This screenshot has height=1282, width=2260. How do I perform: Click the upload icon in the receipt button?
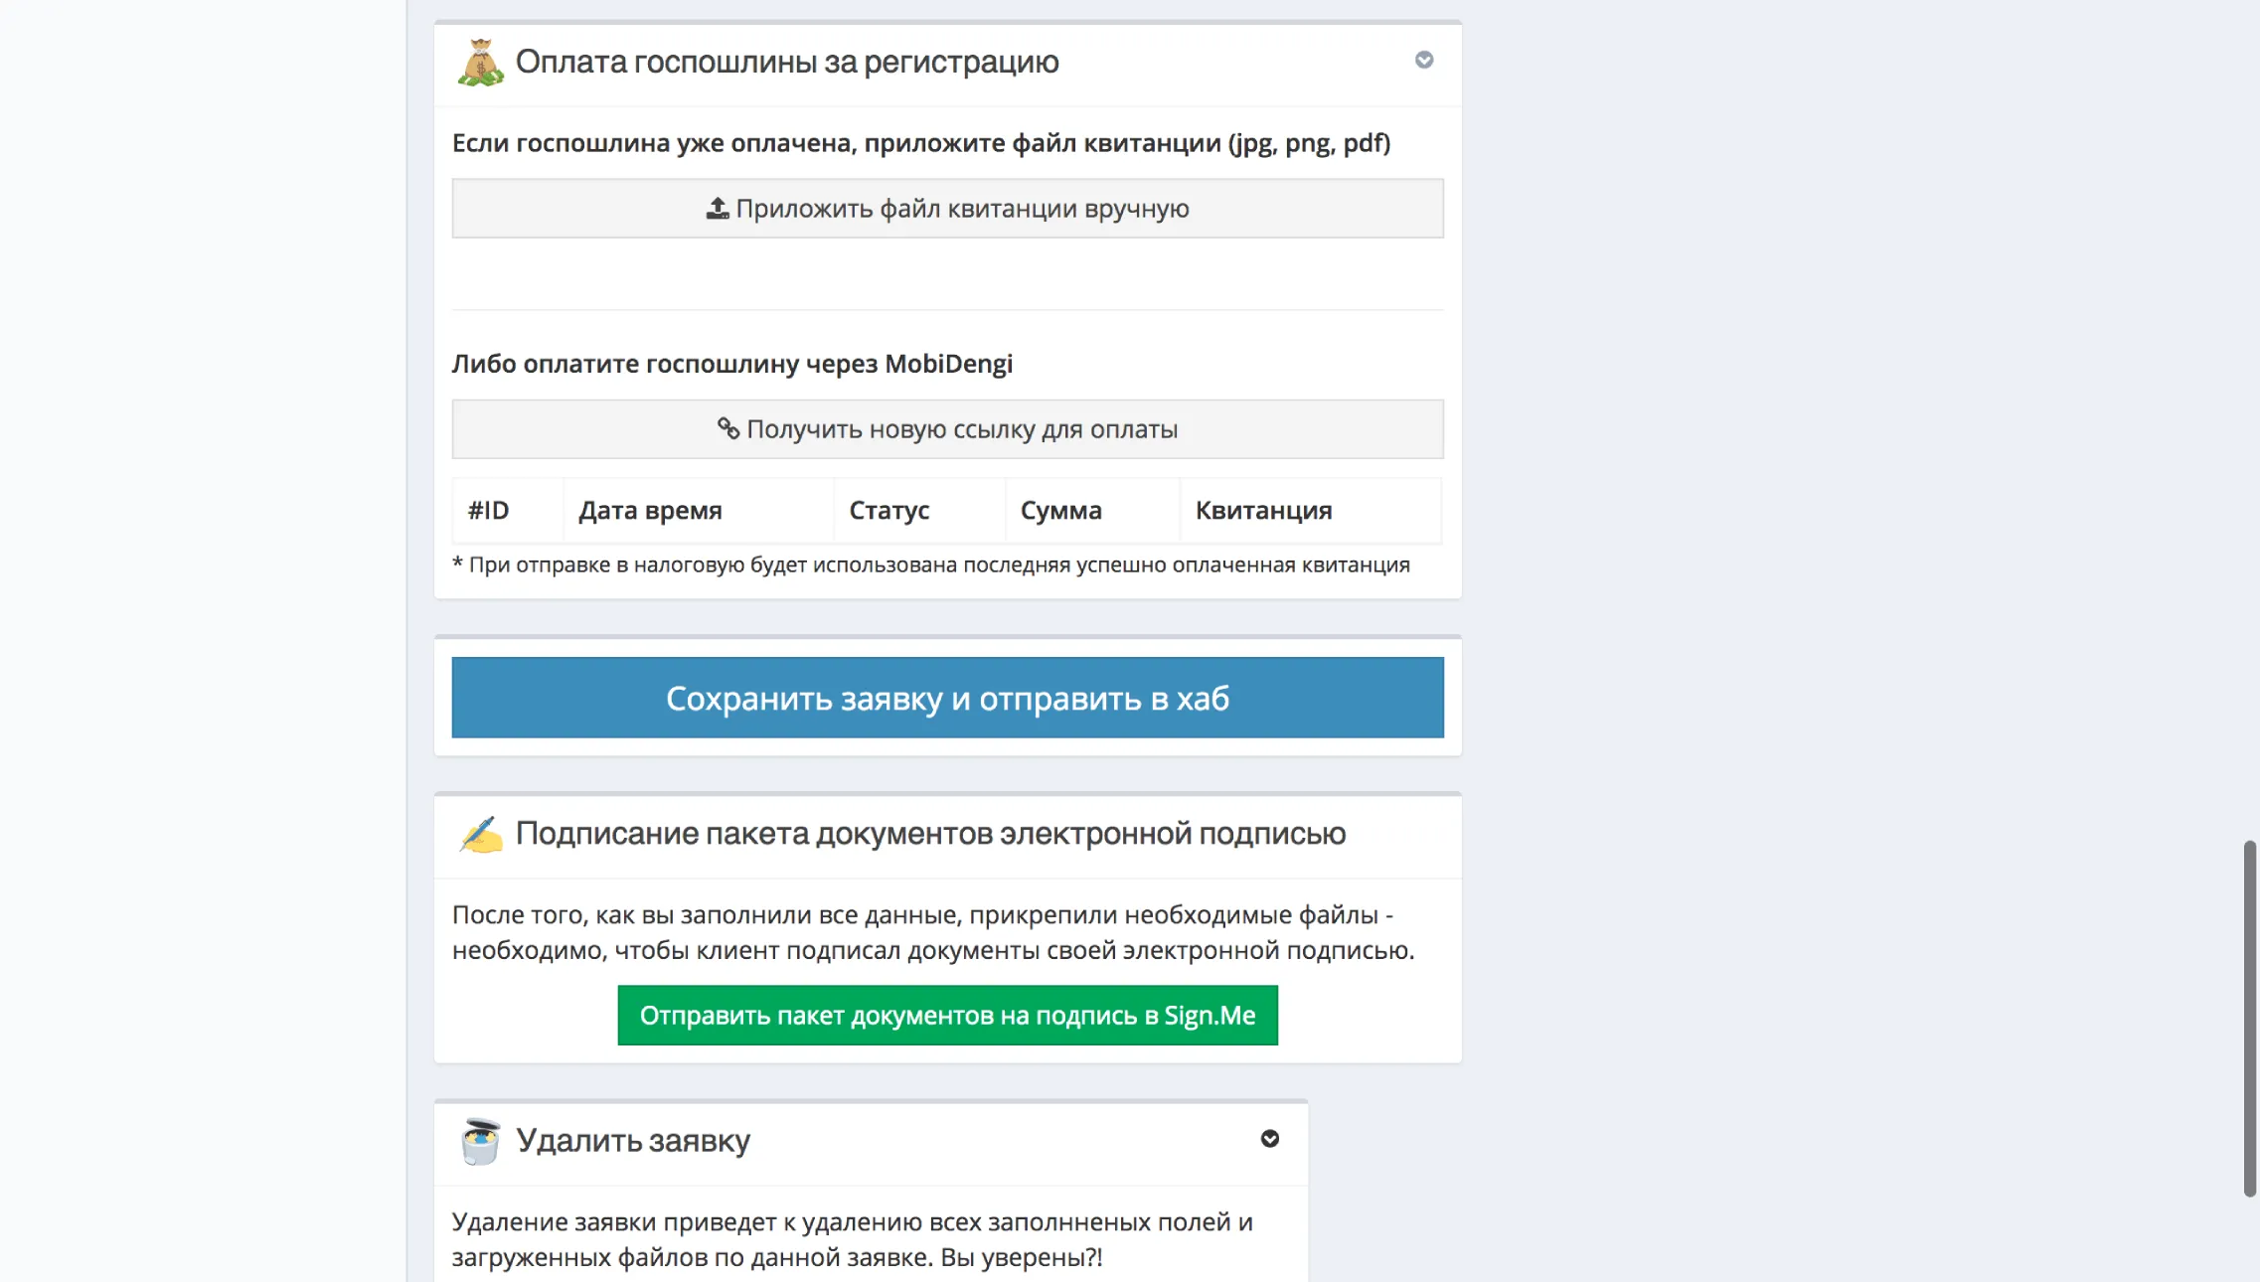(718, 209)
